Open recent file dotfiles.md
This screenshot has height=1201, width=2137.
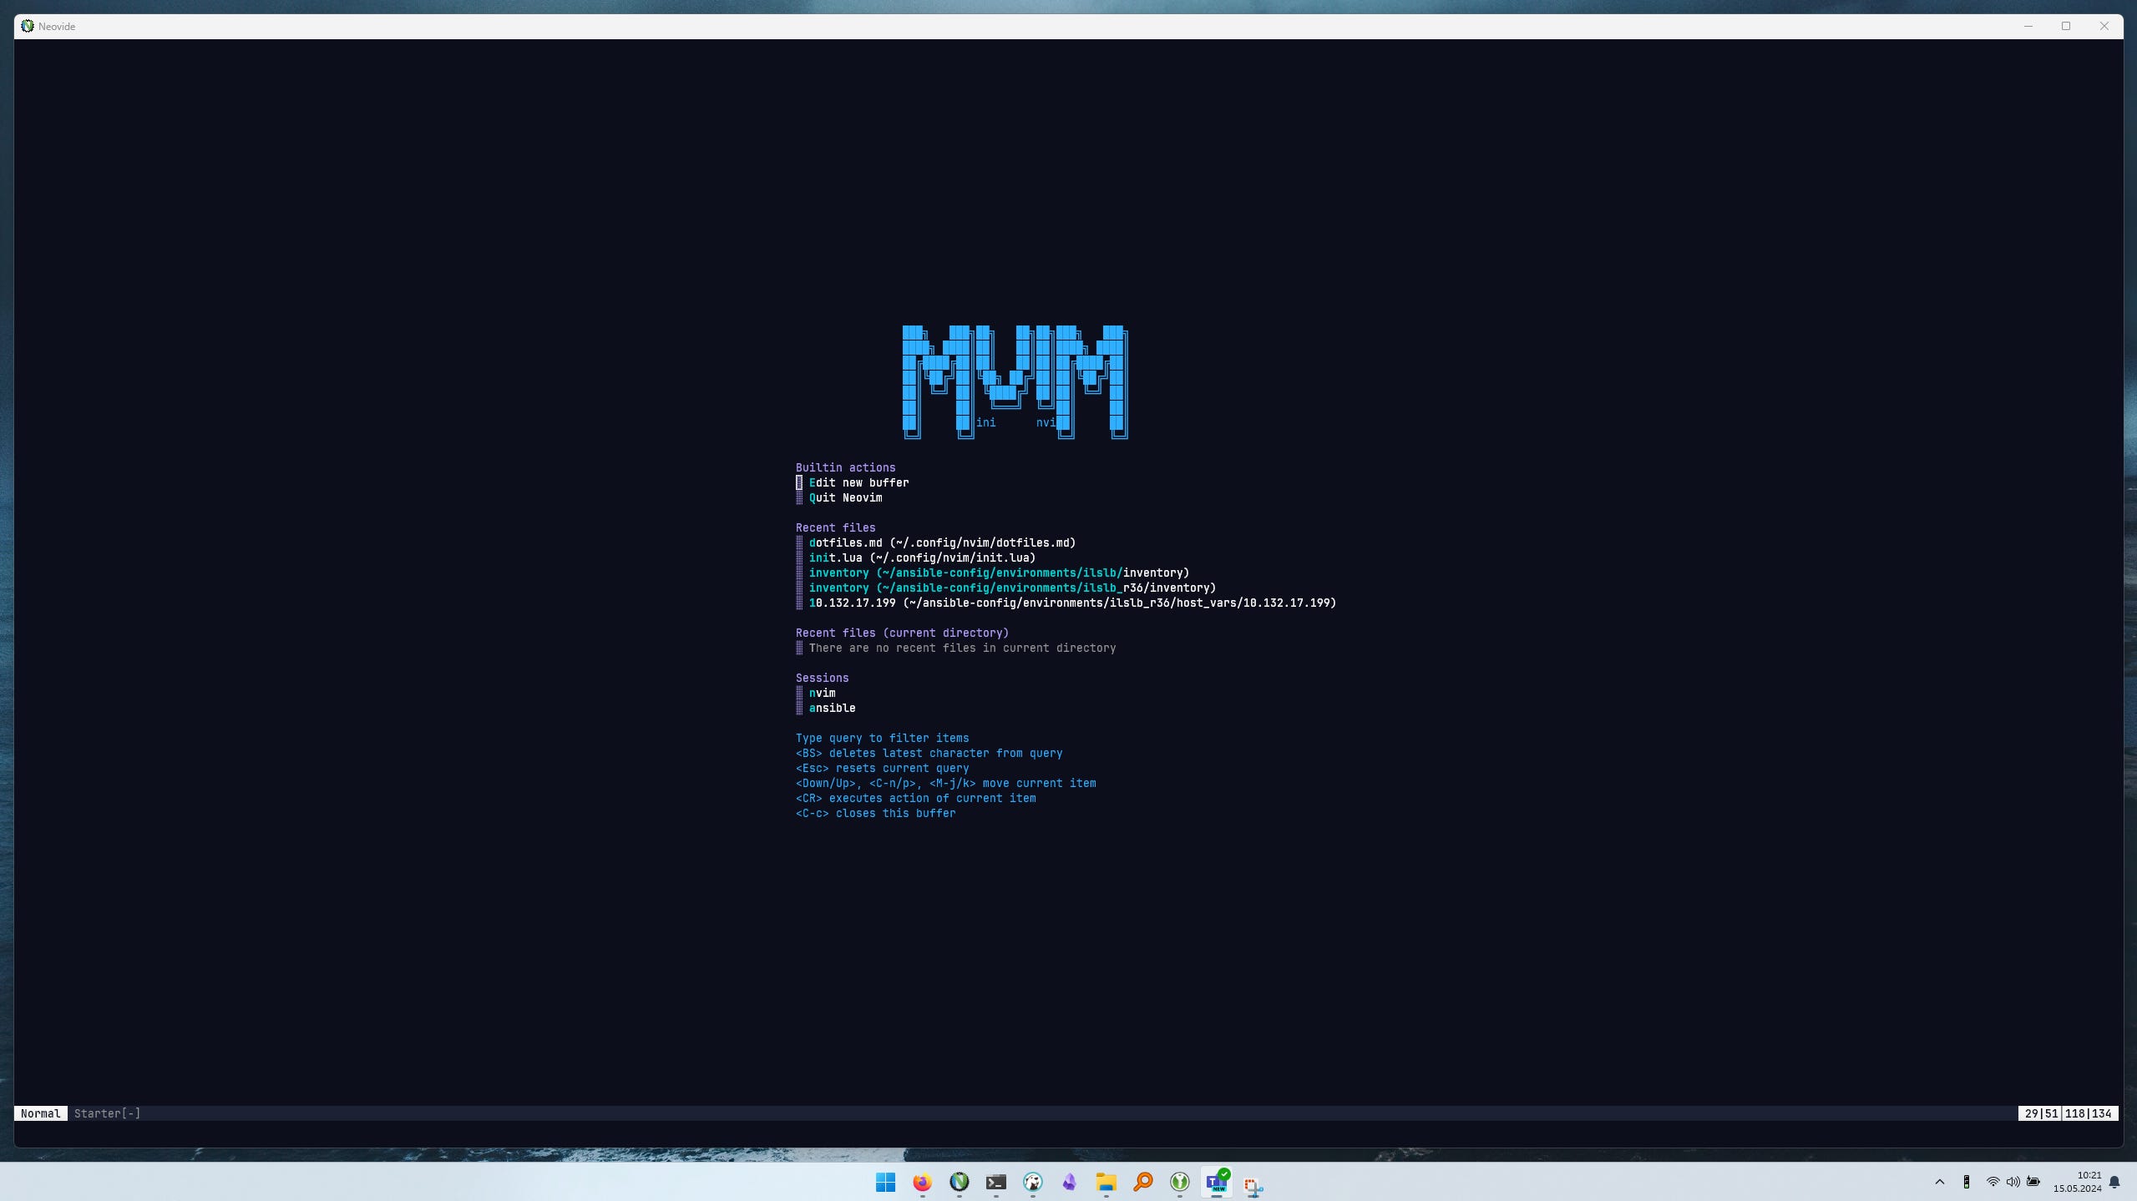942,542
